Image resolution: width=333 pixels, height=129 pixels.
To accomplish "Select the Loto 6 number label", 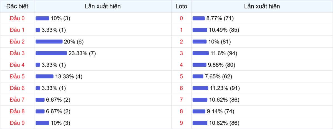I will 181,88.
